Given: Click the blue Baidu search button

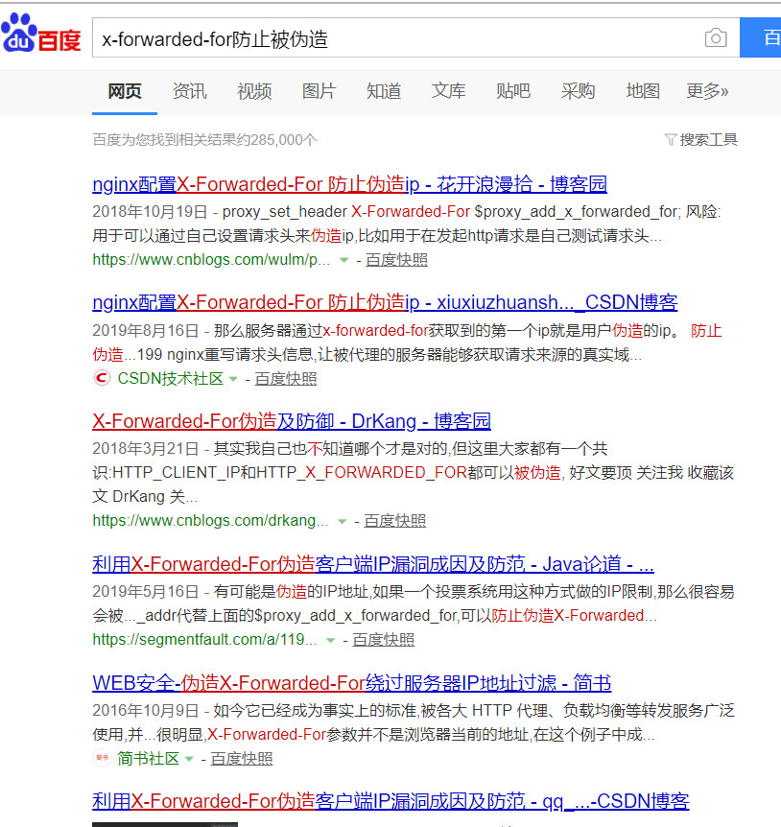Looking at the screenshot, I should pyautogui.click(x=761, y=37).
